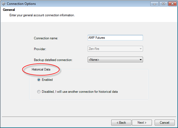Go to the previous step with Back
This screenshot has height=128, width=178.
coord(121,123)
